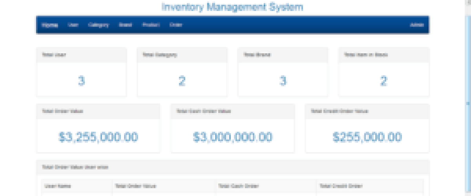Click the Total Order Value User wise heading

coord(75,167)
